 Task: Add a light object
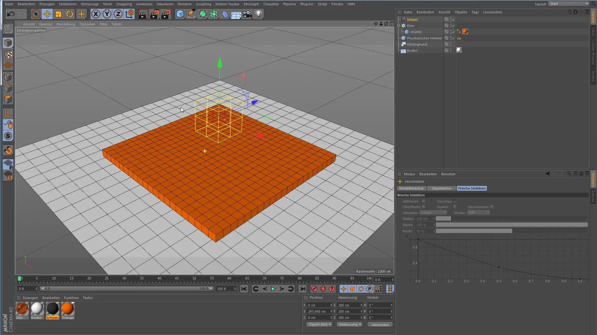pos(259,14)
